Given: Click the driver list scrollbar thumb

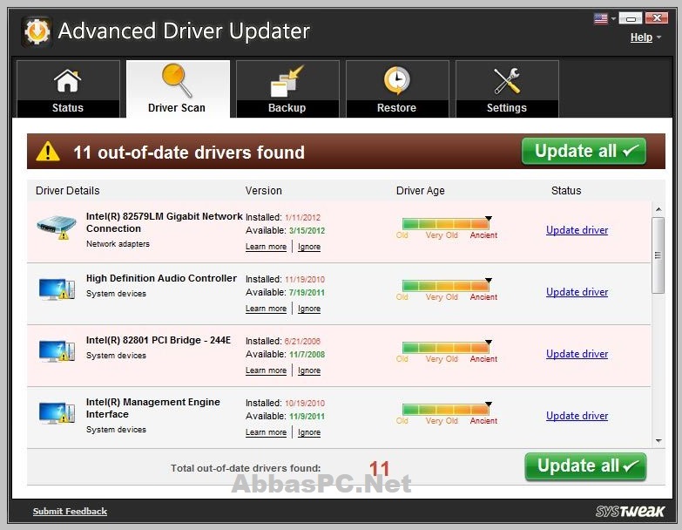Looking at the screenshot, I should click(x=658, y=255).
